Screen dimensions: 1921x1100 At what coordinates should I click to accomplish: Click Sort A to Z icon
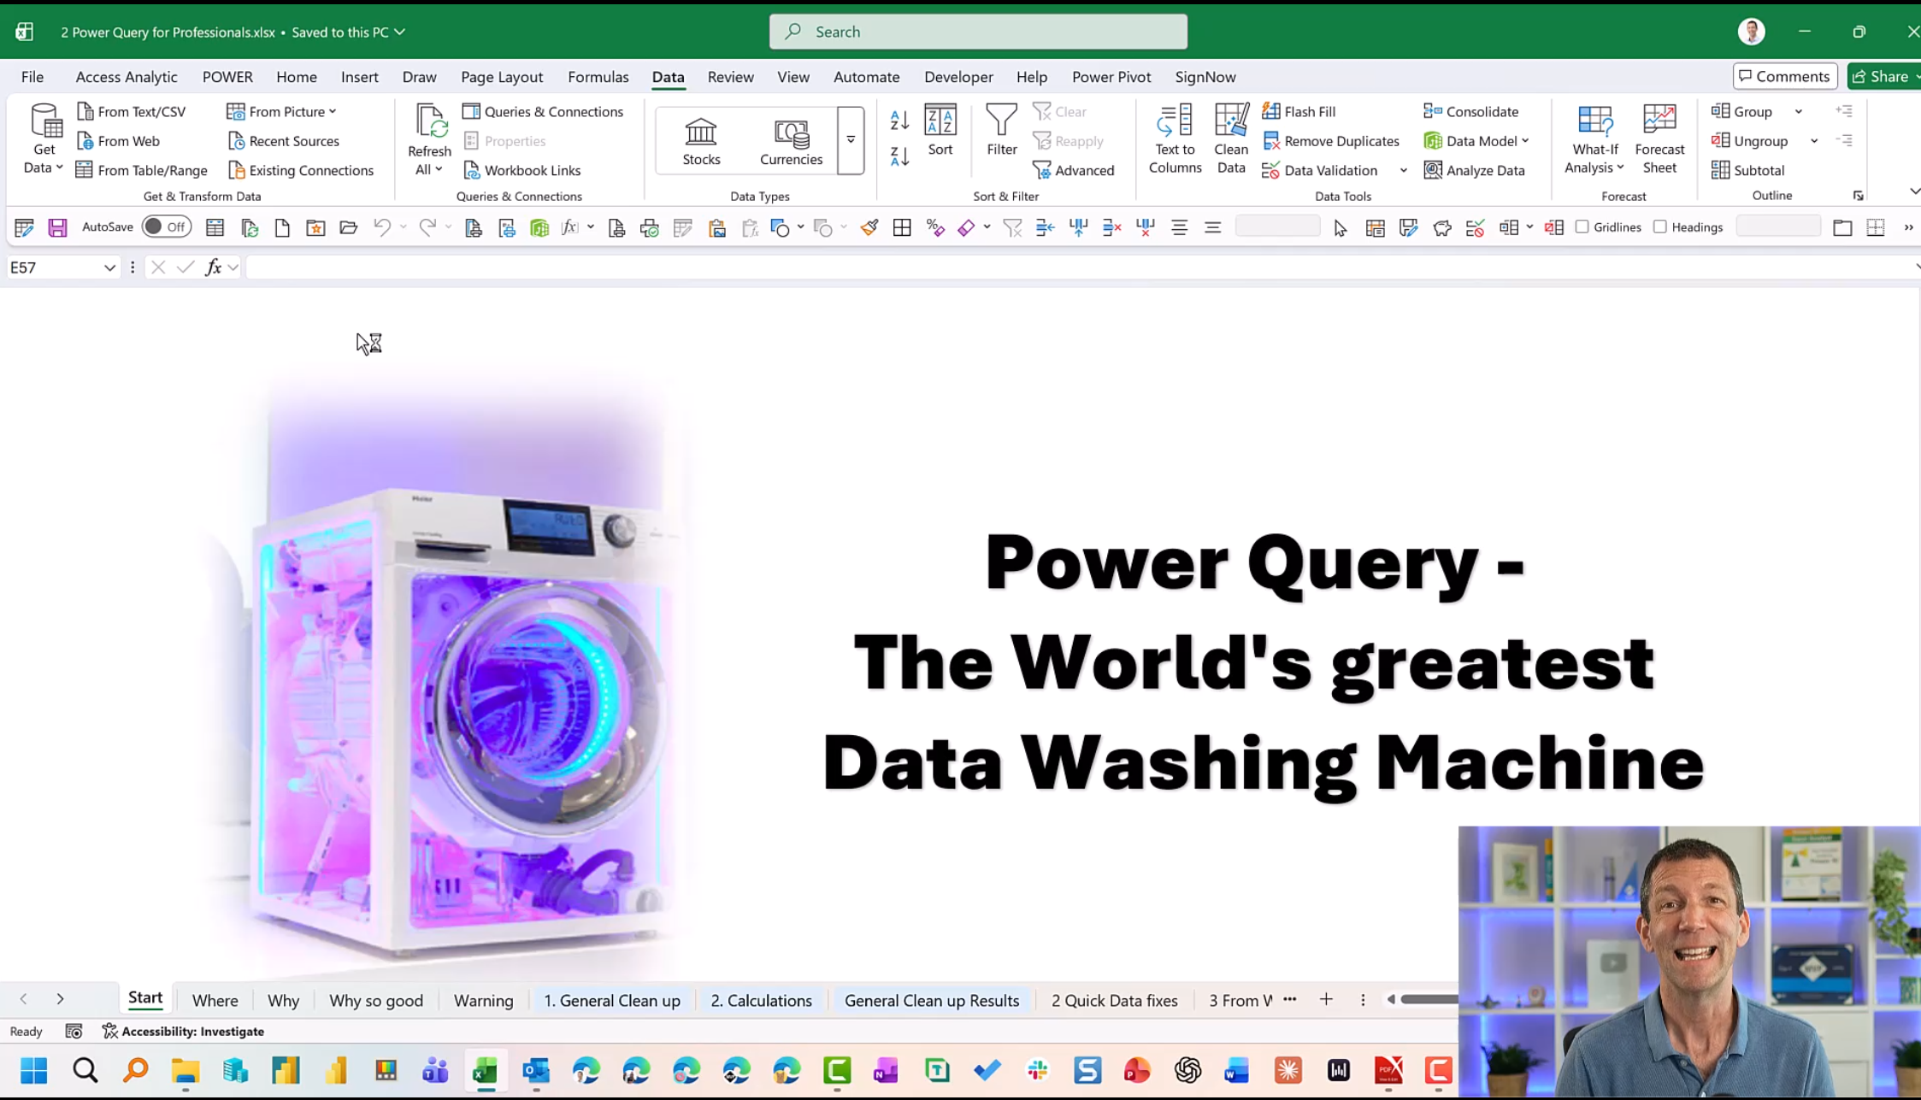point(899,121)
